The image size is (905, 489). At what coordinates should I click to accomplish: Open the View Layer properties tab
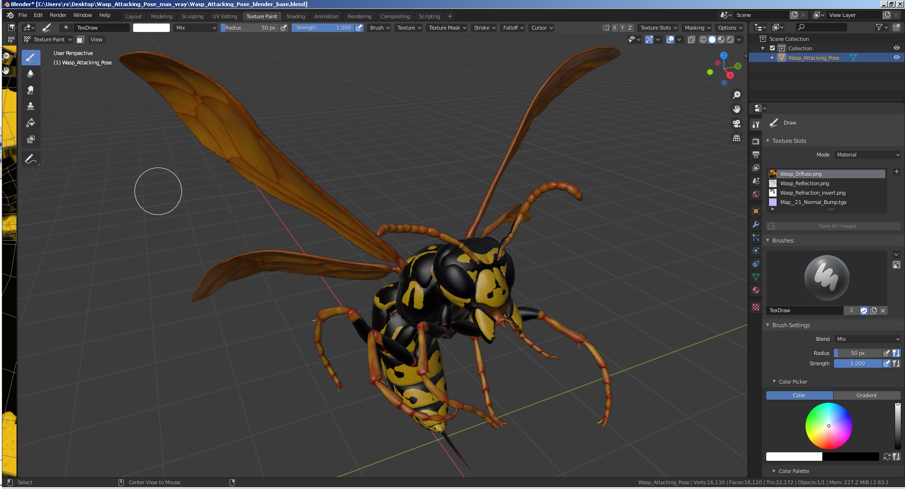(x=756, y=167)
